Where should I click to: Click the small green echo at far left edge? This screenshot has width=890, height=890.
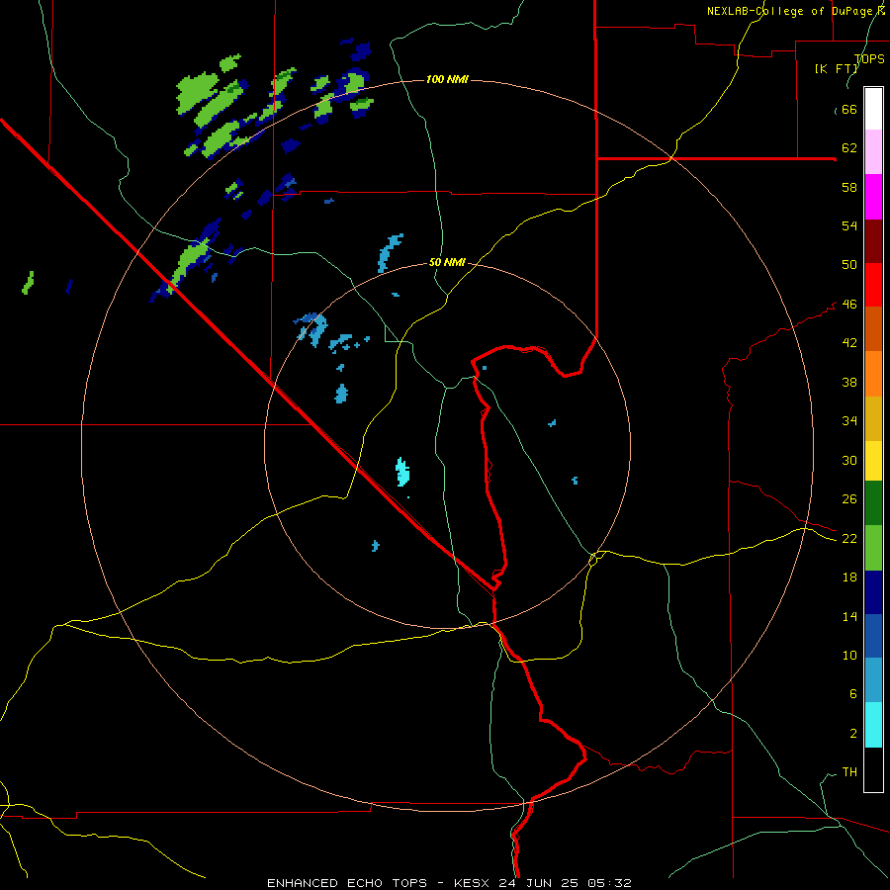coord(28,283)
